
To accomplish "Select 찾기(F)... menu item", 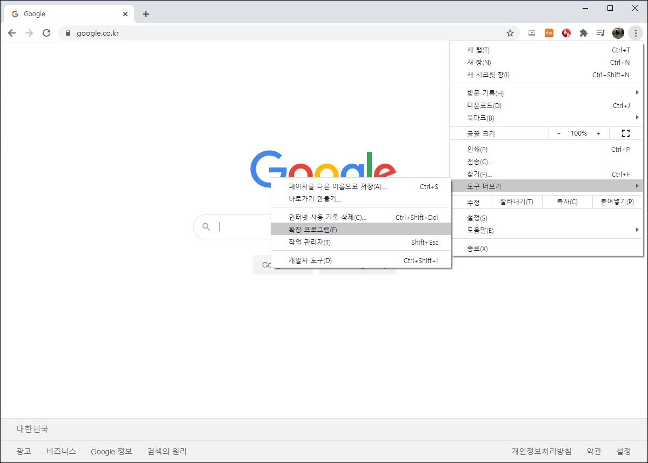I will 546,174.
